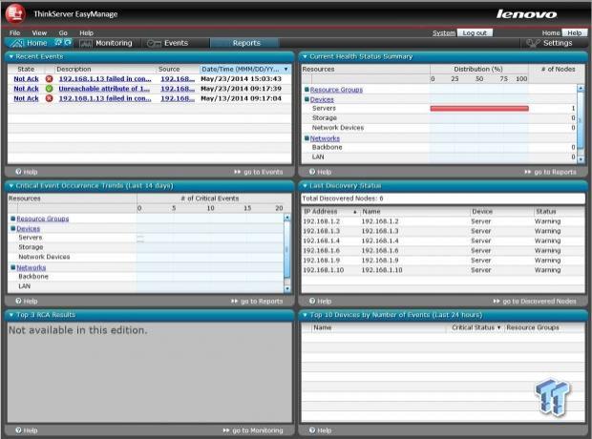Click Help question icon under Top 10 Devices

coord(312,430)
